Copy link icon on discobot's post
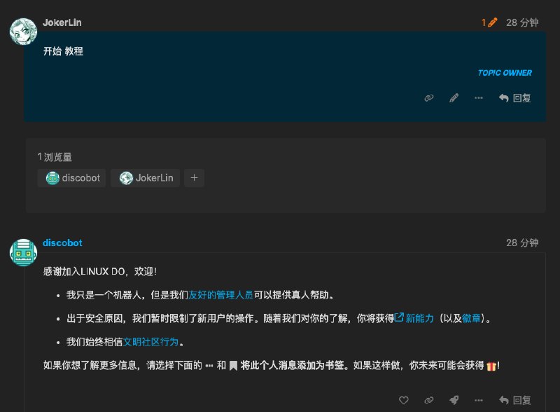This screenshot has width=560, height=412. (x=429, y=400)
